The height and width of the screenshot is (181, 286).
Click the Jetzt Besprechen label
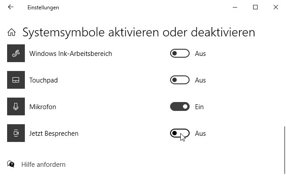[54, 134]
